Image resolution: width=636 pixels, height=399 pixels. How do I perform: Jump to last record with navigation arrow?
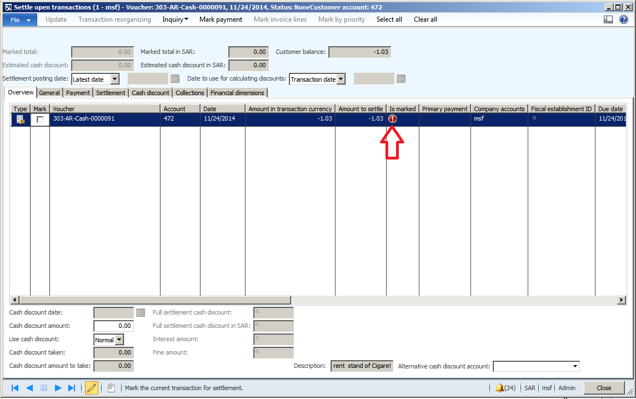(x=71, y=387)
